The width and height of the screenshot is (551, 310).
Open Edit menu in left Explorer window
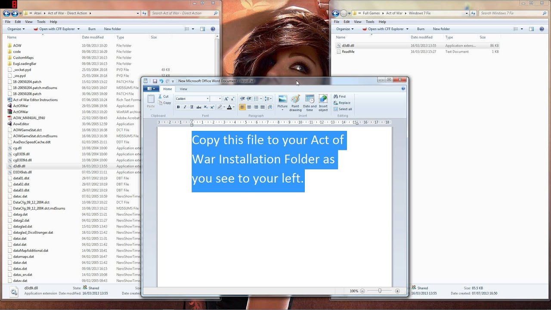point(18,22)
